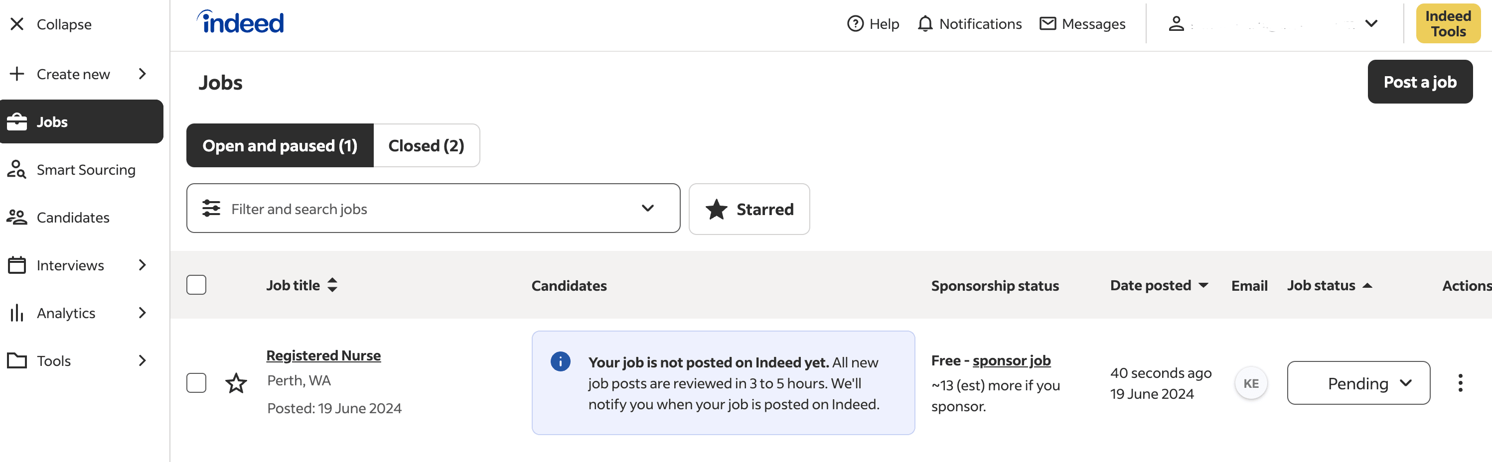Image resolution: width=1492 pixels, height=462 pixels.
Task: Open the sponsor job link
Action: [1011, 360]
